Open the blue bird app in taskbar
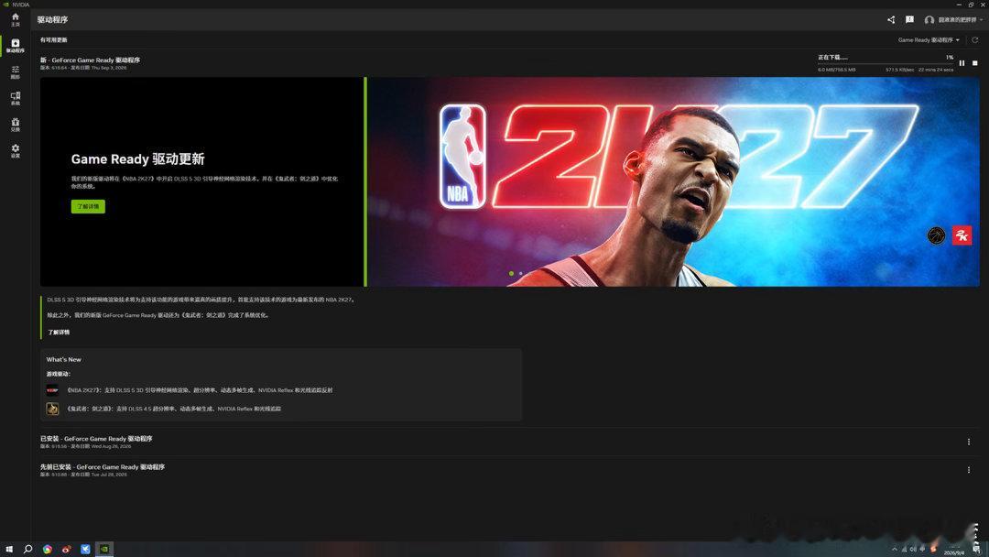The height and width of the screenshot is (557, 989). pos(85,549)
